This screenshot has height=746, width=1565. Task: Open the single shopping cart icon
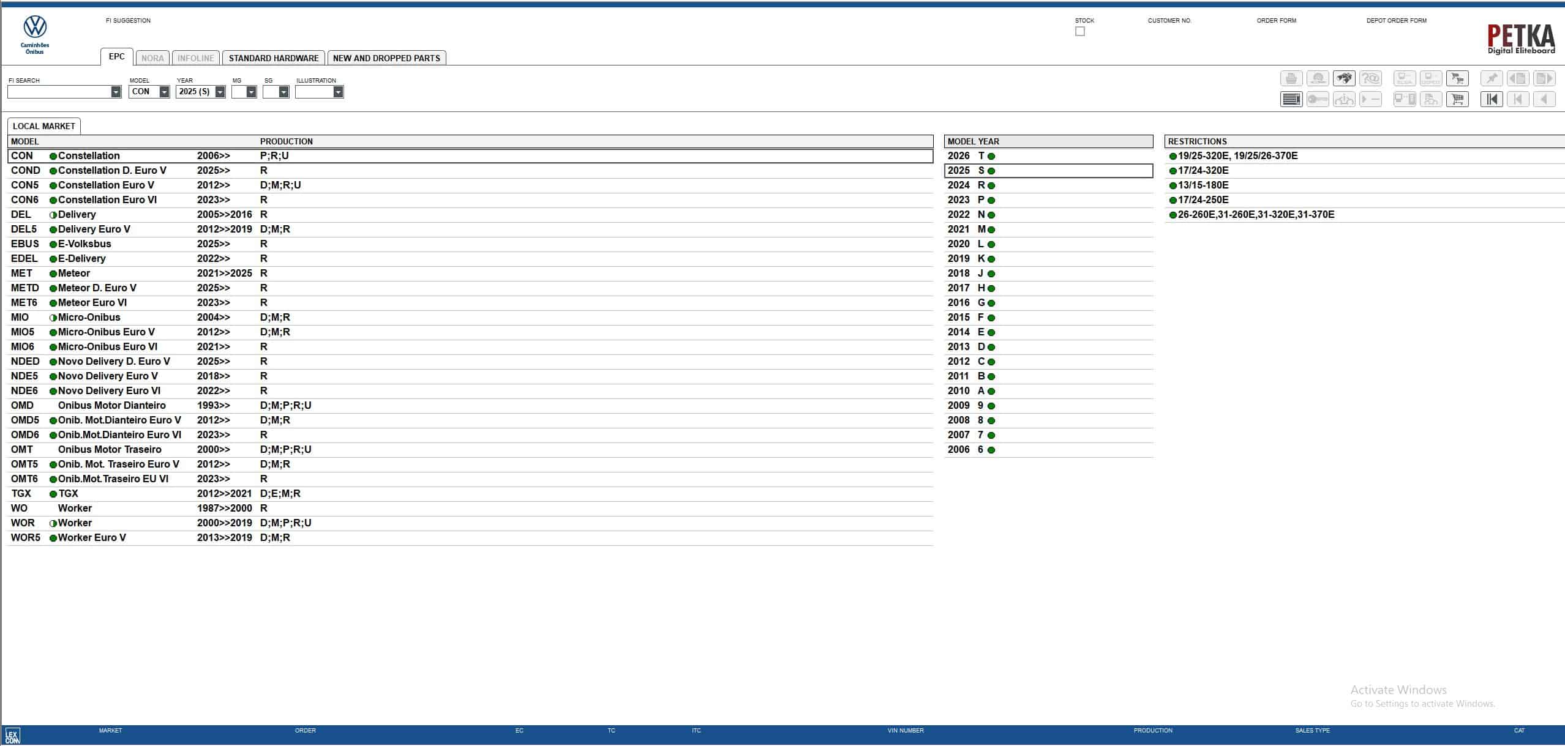pyautogui.click(x=1457, y=99)
